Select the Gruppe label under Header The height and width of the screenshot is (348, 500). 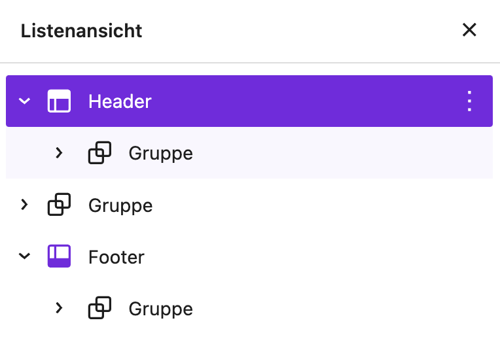160,153
